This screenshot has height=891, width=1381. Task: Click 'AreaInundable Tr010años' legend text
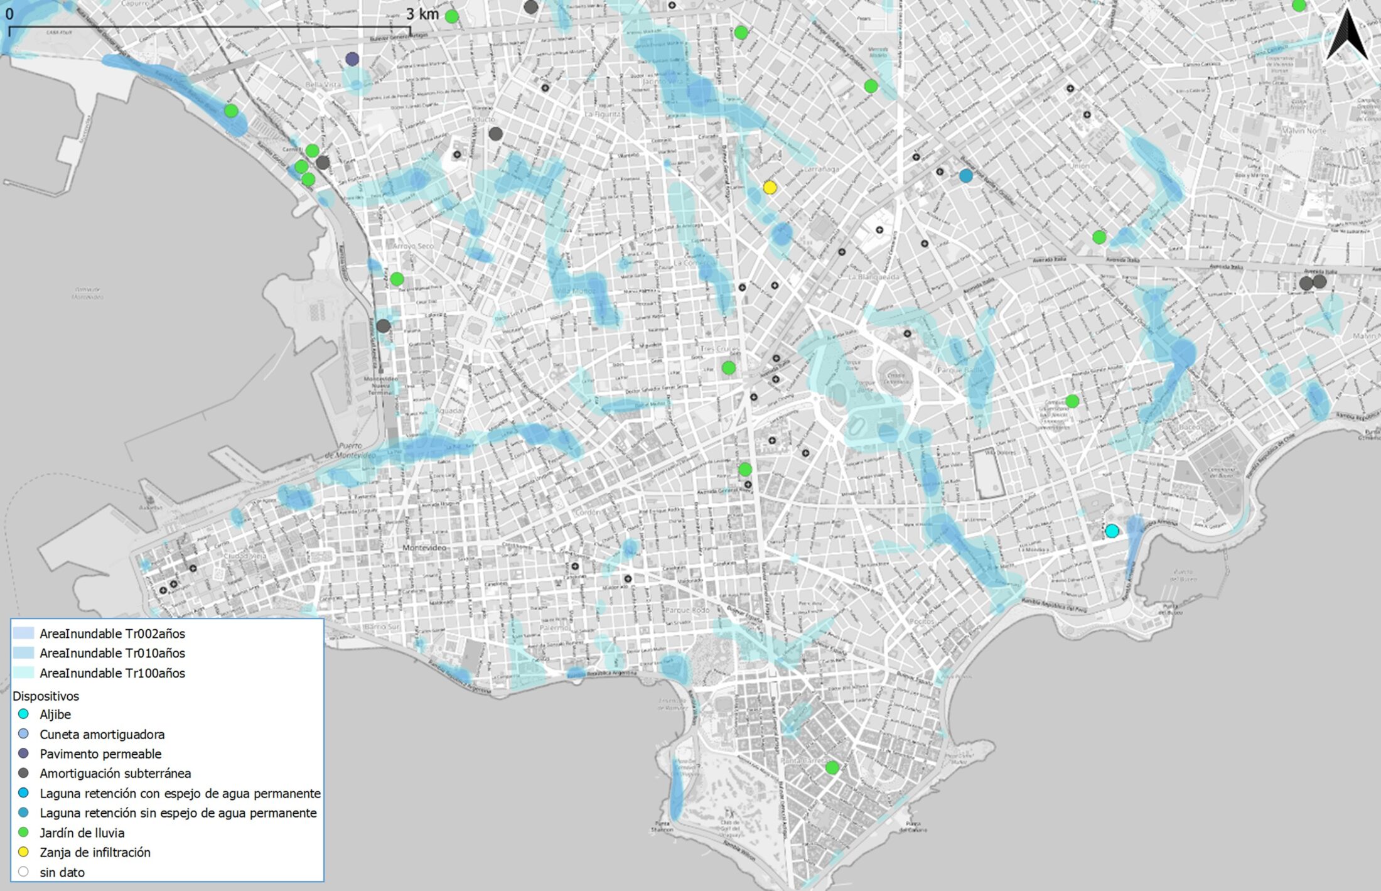point(112,653)
